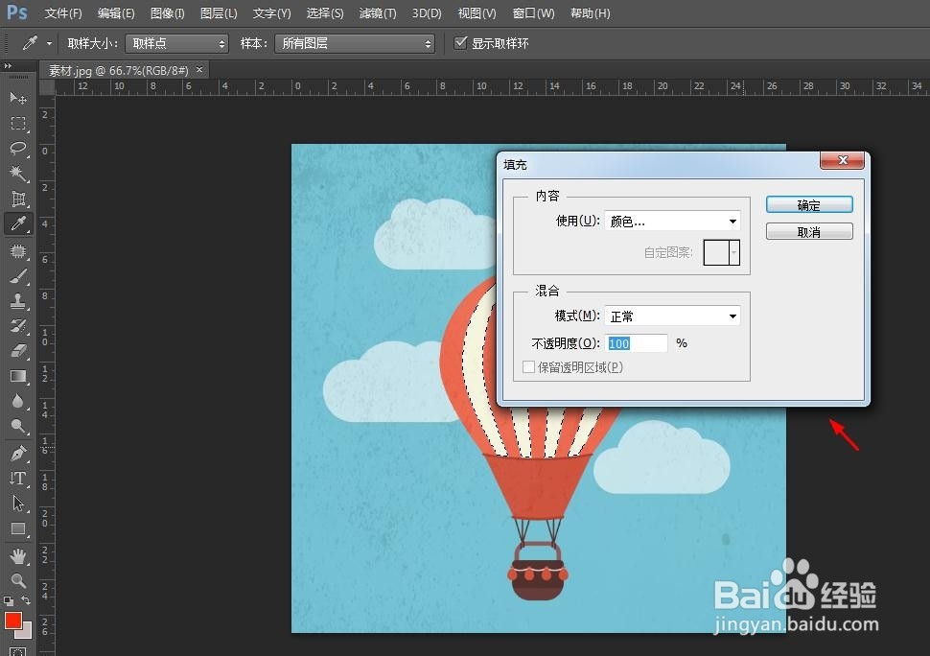930x656 pixels.
Task: Open the 使用 颜色 dropdown
Action: [x=672, y=222]
